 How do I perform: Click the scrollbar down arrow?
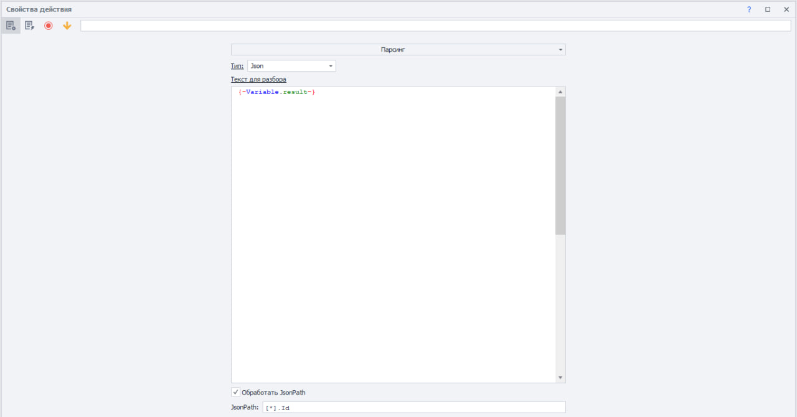point(560,377)
